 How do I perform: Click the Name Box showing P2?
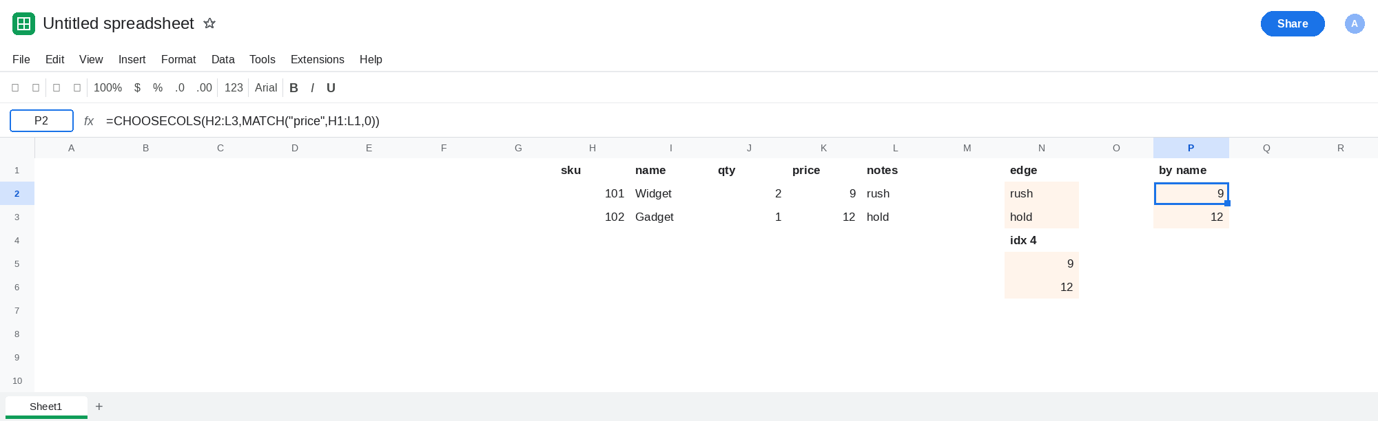[41, 120]
